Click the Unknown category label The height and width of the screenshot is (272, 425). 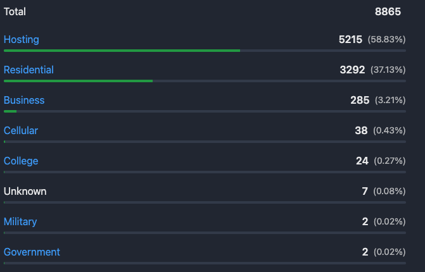coord(25,191)
